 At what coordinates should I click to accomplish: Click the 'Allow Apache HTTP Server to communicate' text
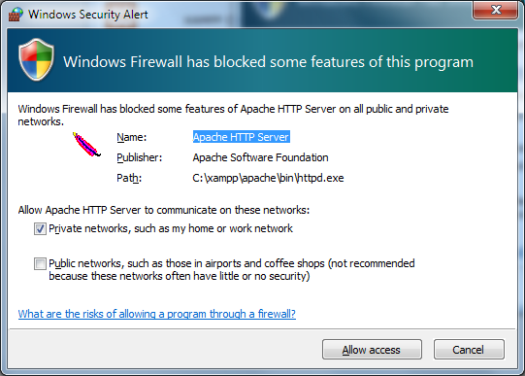tap(164, 210)
